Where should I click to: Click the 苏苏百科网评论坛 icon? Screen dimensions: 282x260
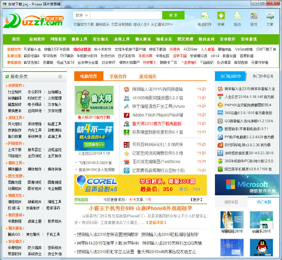(x=127, y=145)
